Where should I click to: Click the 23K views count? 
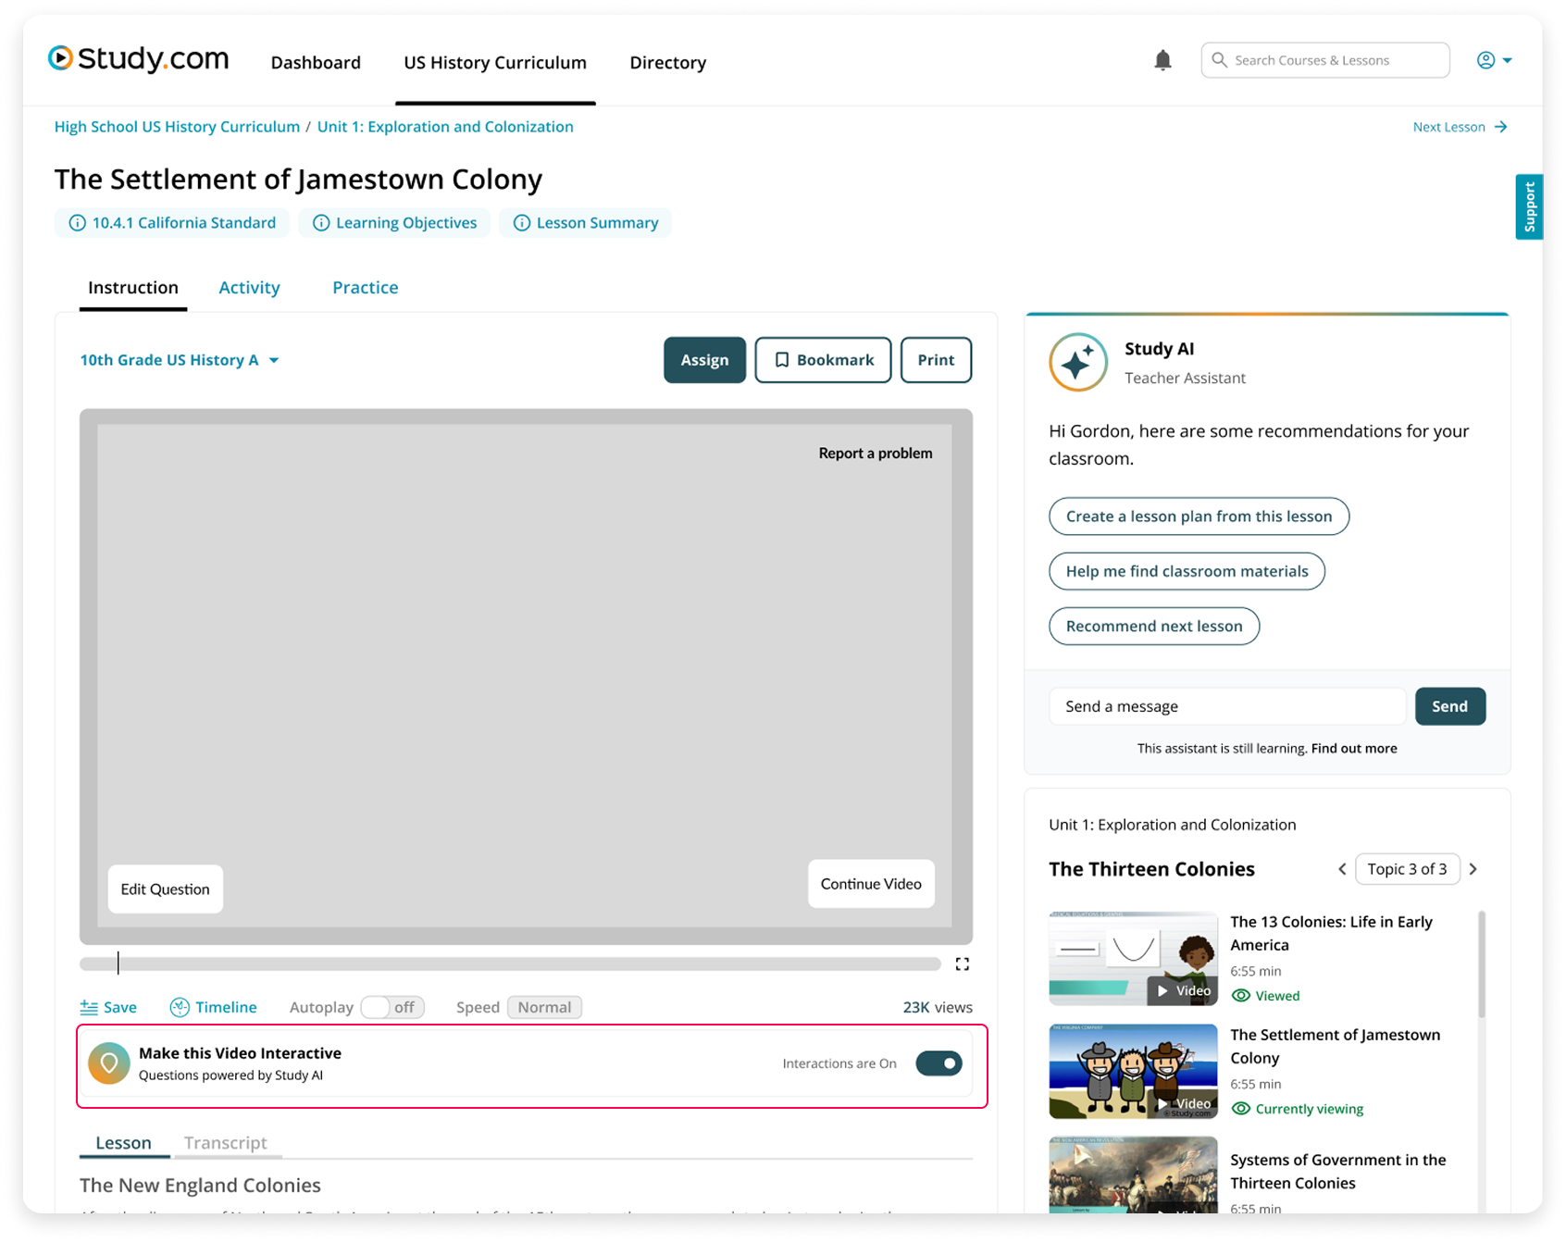938,1008
